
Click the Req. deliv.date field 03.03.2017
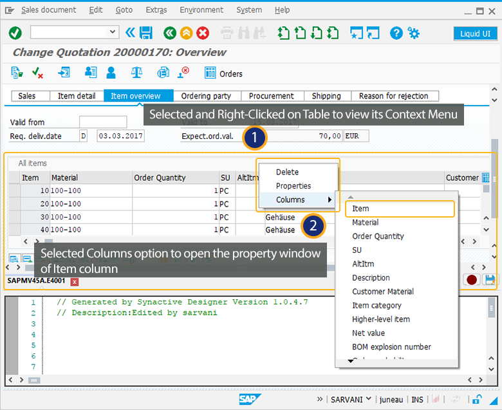coord(121,136)
